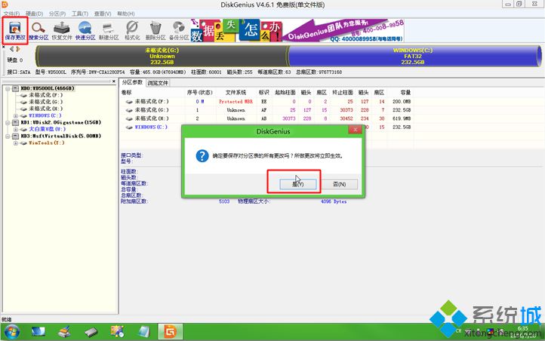The height and width of the screenshot is (341, 545).
Task: Go to previous disk with left arrow
Action: 11,49
